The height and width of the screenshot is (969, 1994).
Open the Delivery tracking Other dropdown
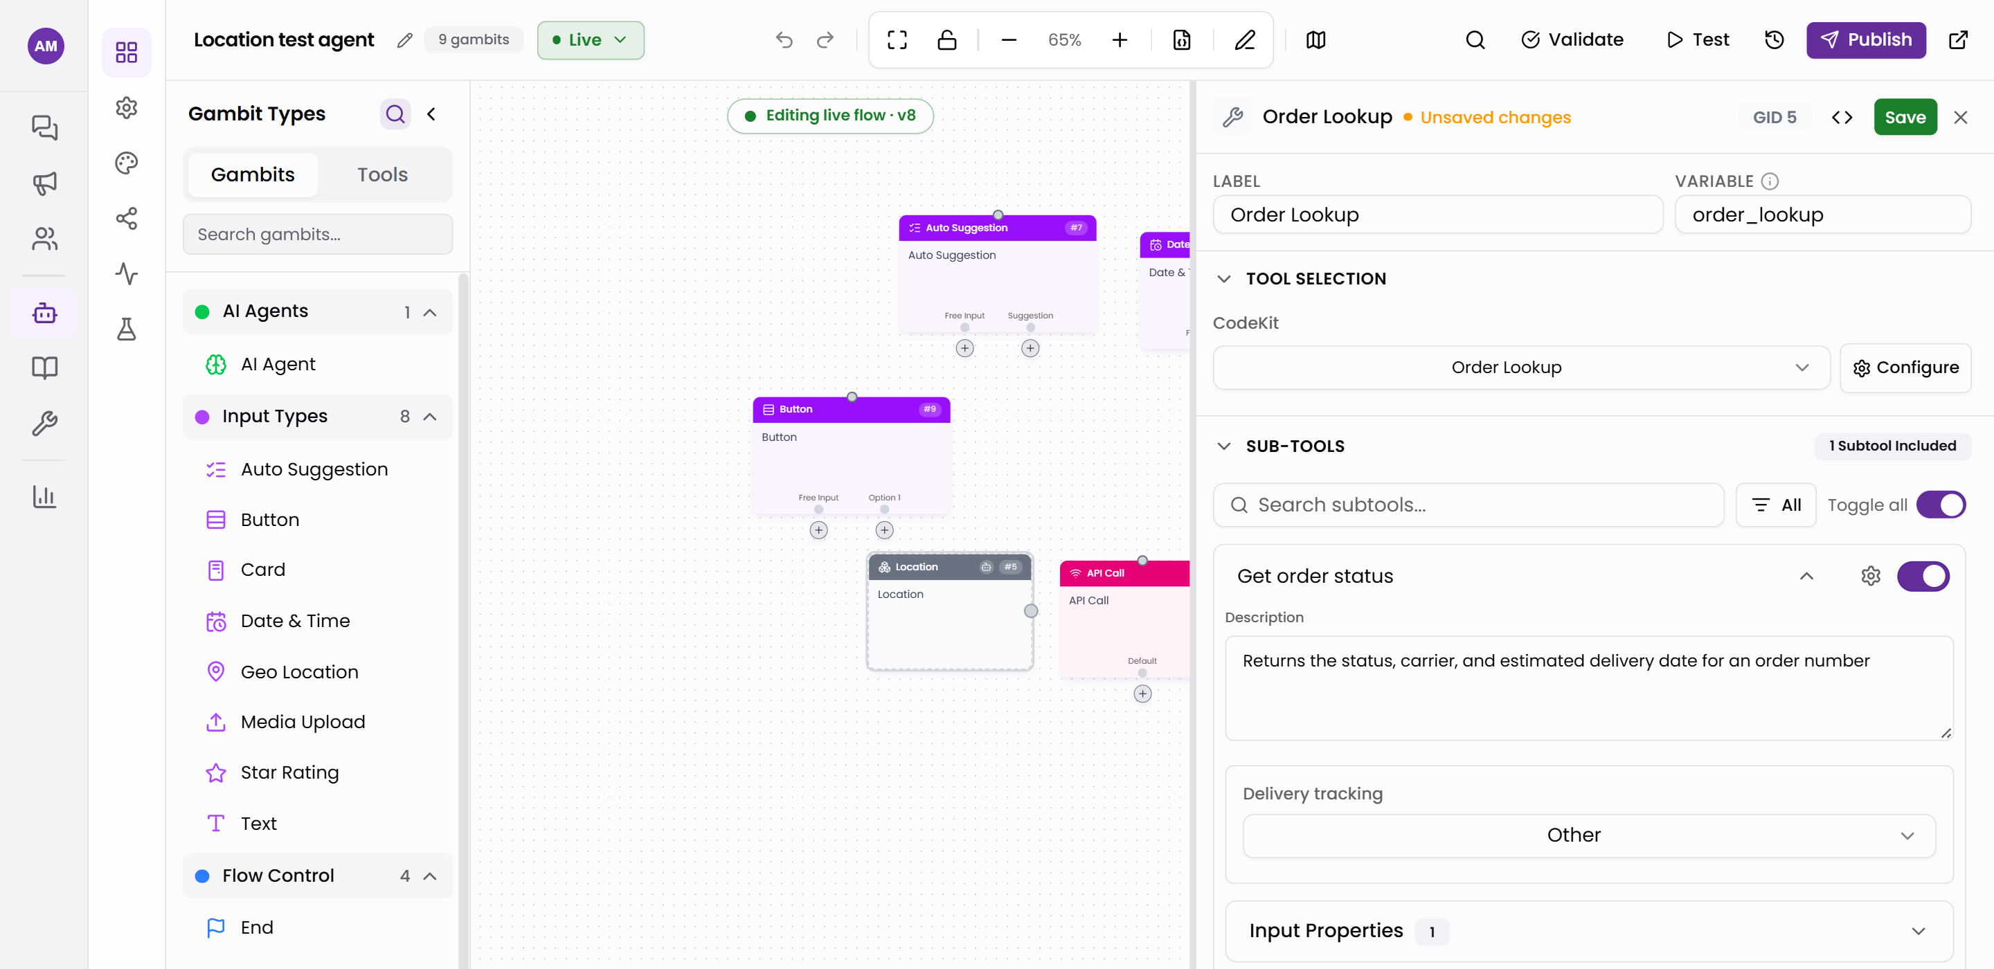pyautogui.click(x=1588, y=835)
